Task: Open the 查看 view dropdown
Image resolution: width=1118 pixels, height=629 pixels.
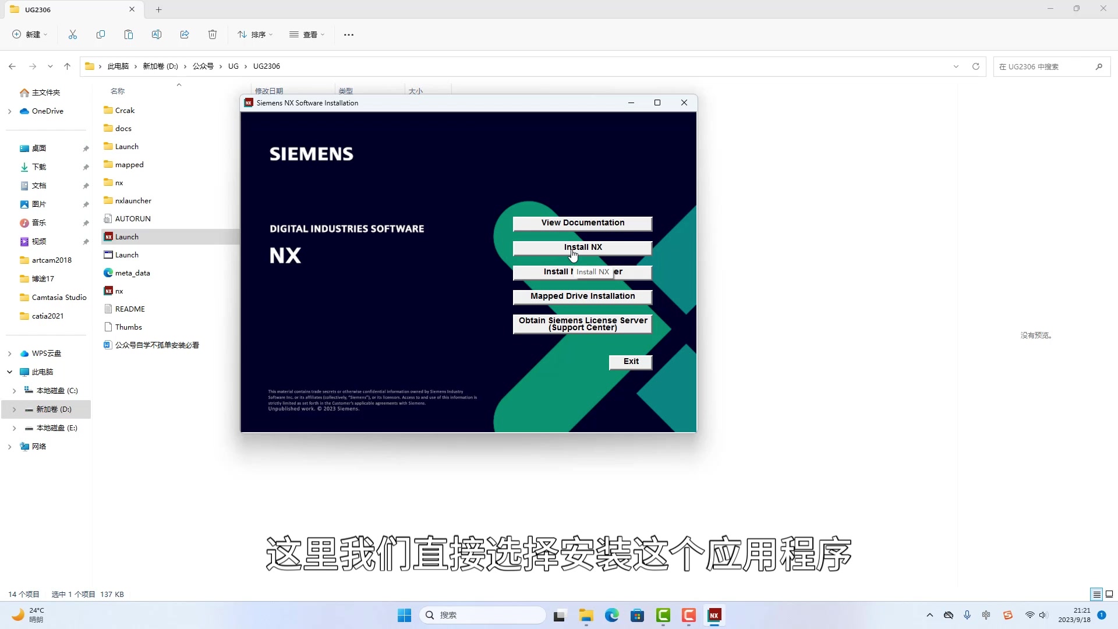Action: (x=307, y=35)
